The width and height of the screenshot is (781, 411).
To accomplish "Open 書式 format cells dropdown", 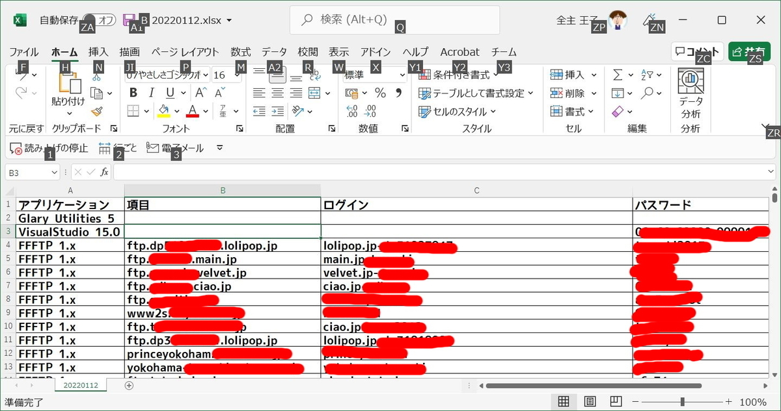I will pyautogui.click(x=572, y=112).
